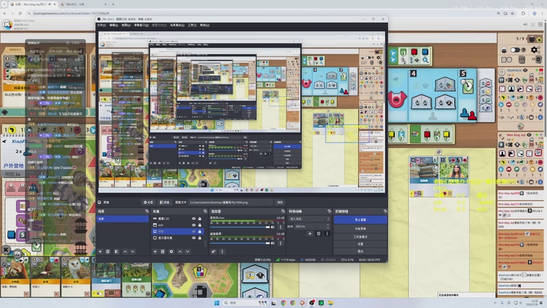Screen dimensions: 547x308
Task: Click image file path field in OBS
Action: pos(230,202)
